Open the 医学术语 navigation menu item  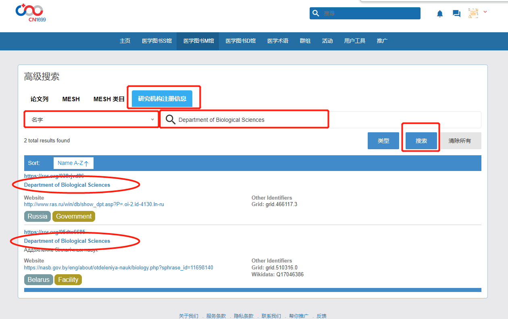click(278, 41)
